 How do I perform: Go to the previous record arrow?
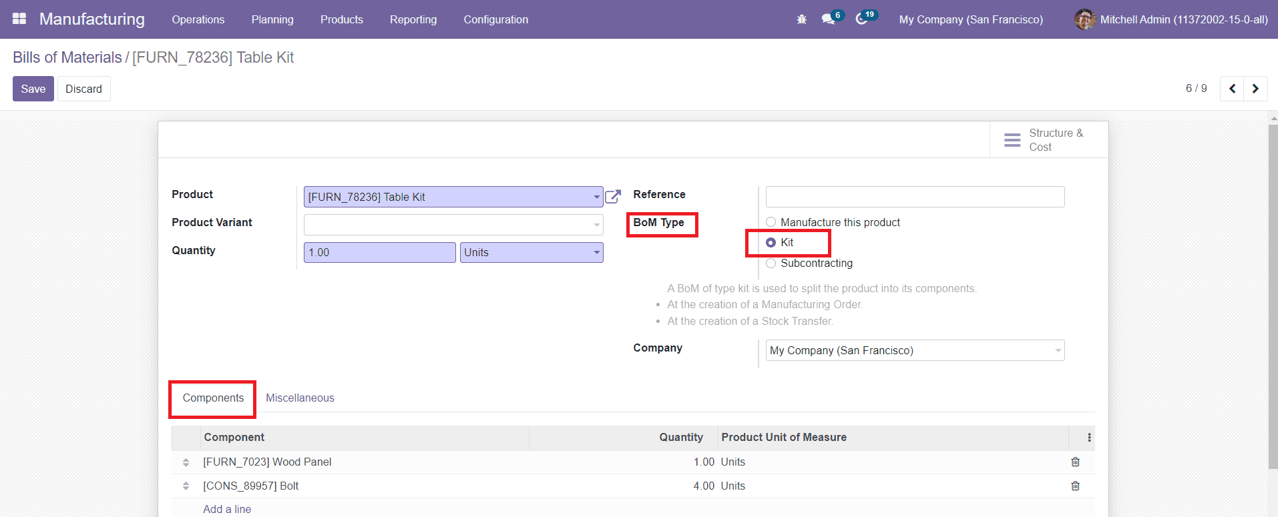[1232, 89]
